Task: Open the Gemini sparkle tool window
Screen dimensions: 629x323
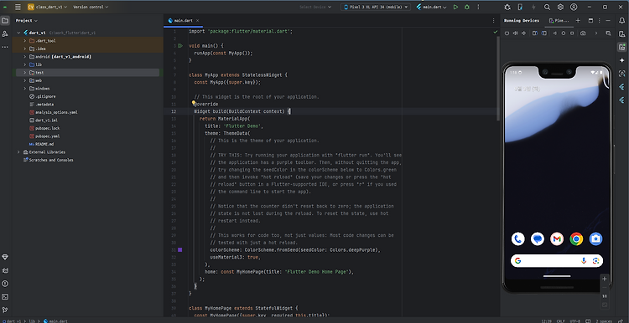Action: (x=621, y=60)
